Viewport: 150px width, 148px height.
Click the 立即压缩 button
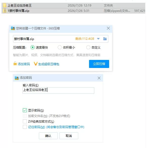[99, 64]
